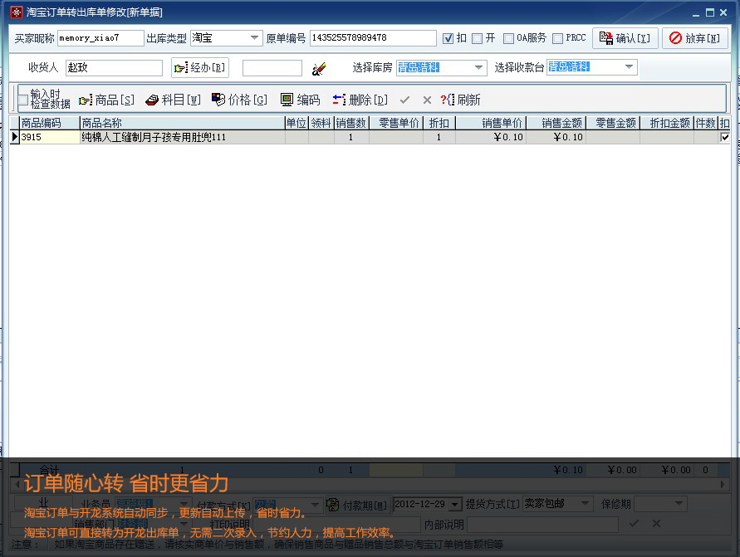Minimize the window

coord(696,13)
